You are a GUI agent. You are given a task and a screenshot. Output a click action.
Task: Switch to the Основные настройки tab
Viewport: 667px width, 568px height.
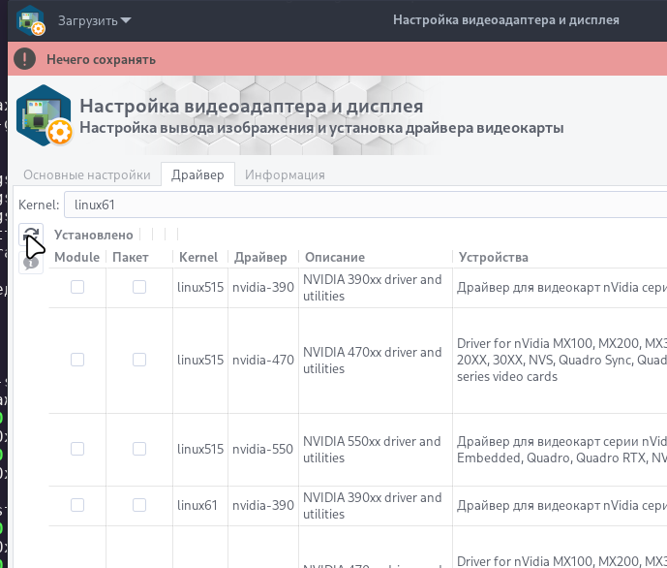click(87, 174)
